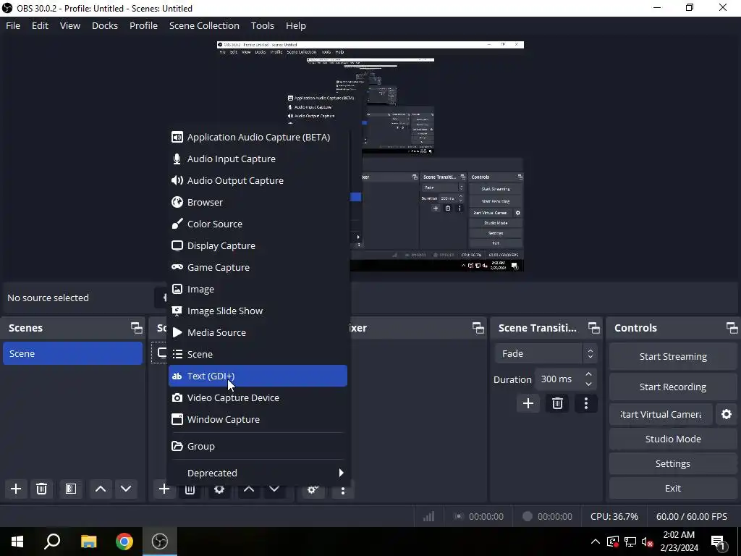Pick Color Source from the list
This screenshot has width=741, height=556.
(x=258, y=224)
